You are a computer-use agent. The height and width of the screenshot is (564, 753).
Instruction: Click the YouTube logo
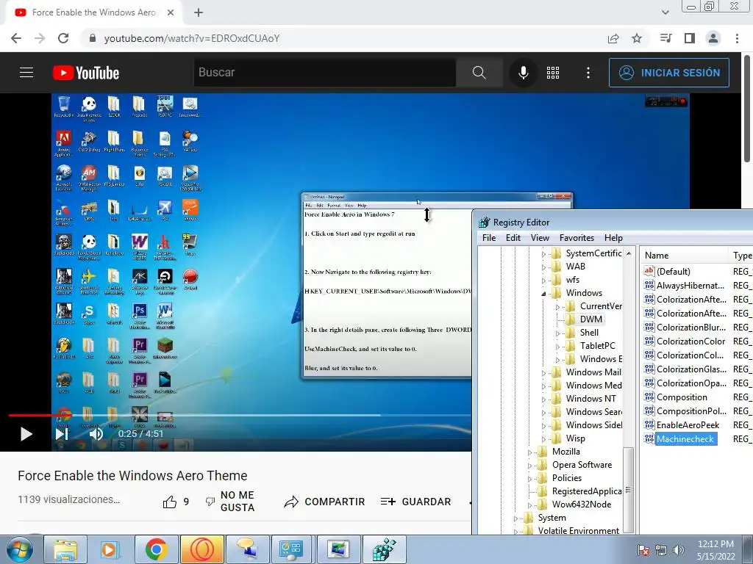[x=86, y=73]
